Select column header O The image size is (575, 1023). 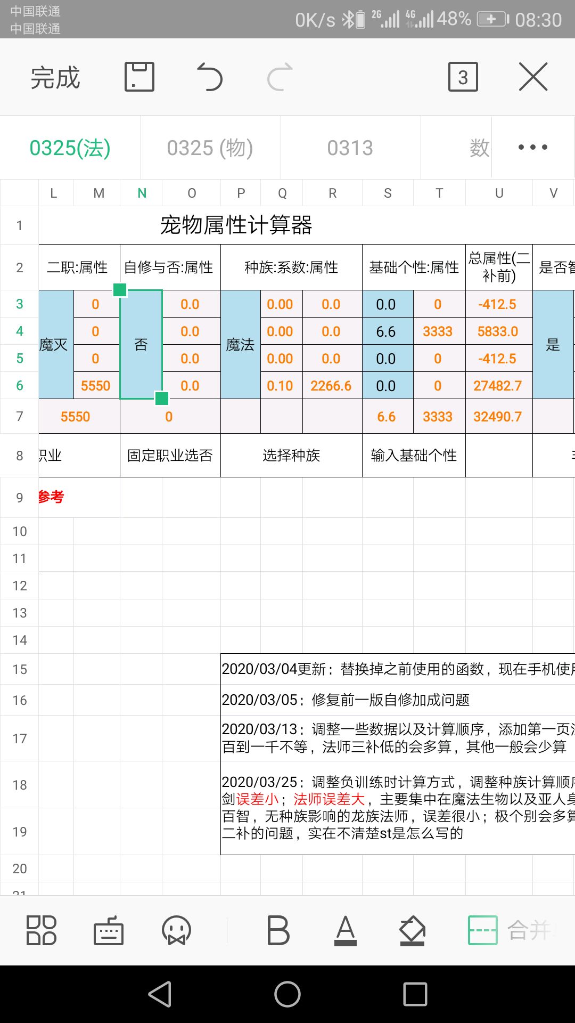(192, 193)
